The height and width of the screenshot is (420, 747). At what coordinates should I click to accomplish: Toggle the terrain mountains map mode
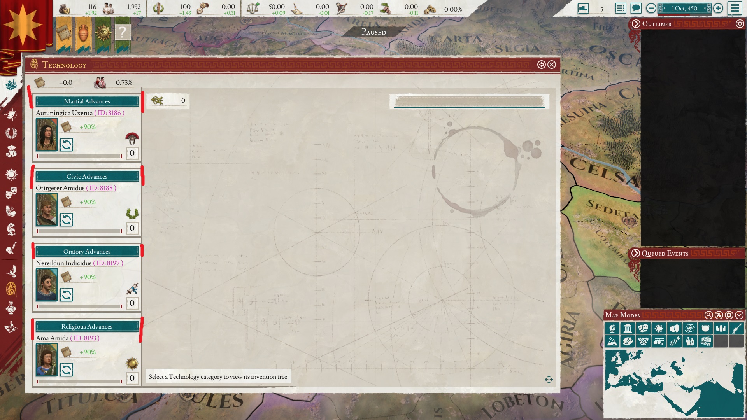click(612, 341)
